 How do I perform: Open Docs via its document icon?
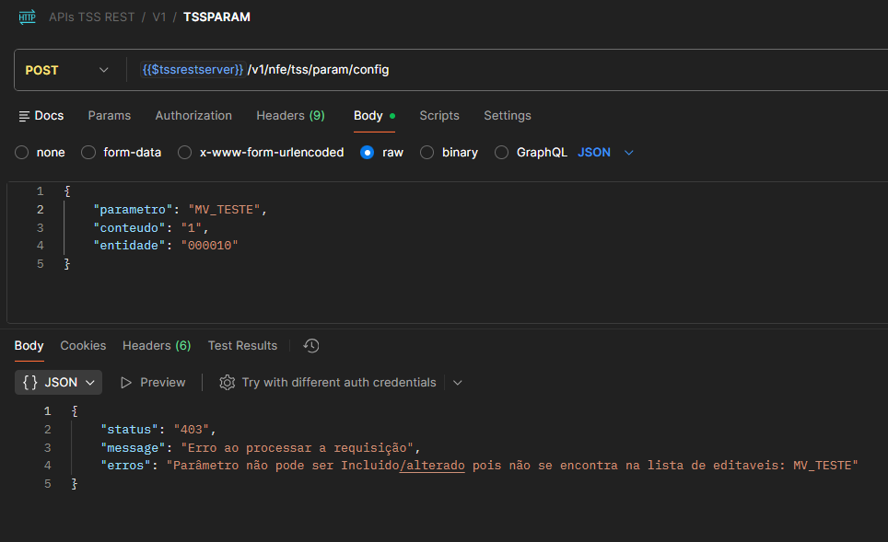click(x=24, y=116)
